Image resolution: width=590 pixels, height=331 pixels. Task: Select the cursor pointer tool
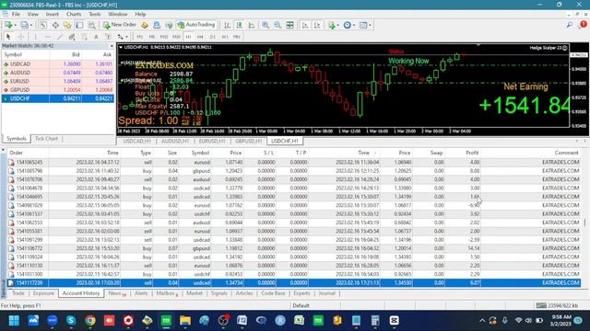point(8,37)
